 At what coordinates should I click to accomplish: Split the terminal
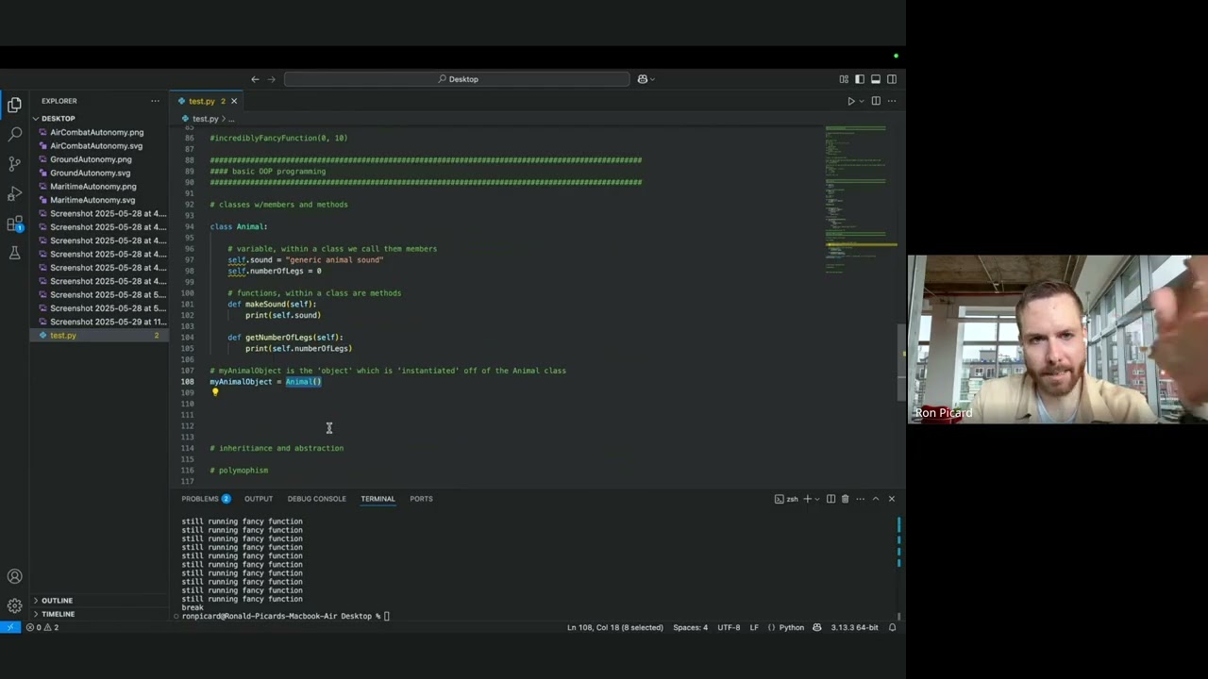[830, 499]
